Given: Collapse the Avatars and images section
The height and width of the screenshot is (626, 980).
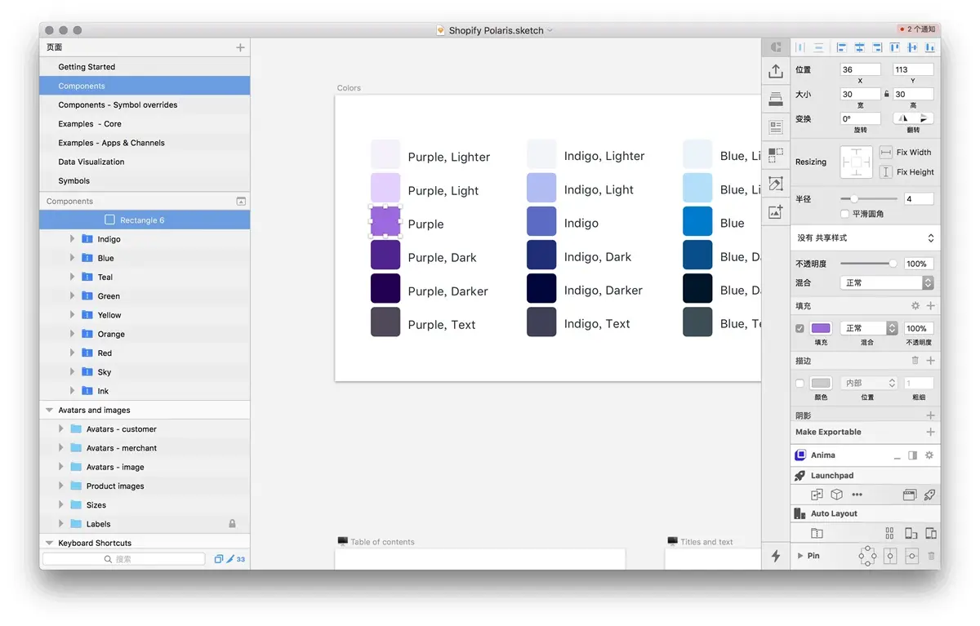Looking at the screenshot, I should point(49,410).
